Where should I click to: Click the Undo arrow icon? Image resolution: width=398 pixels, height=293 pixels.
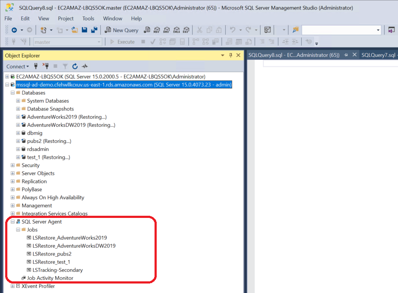[233, 30]
